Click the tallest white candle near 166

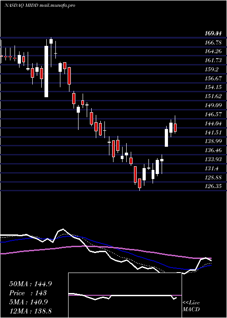(x=46, y=72)
